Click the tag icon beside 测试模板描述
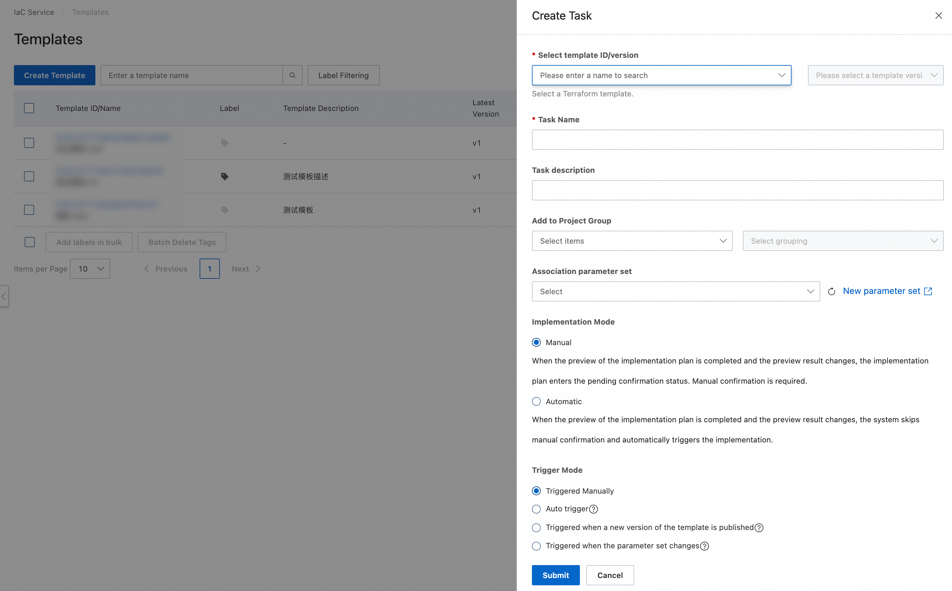 225,176
